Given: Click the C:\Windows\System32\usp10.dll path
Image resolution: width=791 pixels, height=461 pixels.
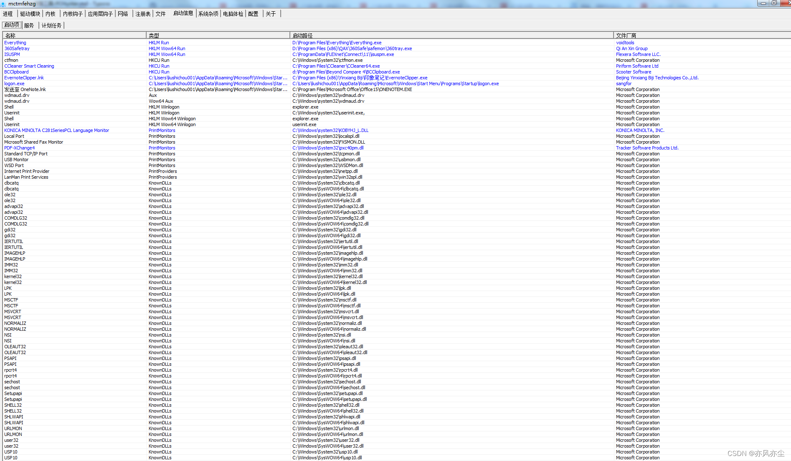Looking at the screenshot, I should pyautogui.click(x=325, y=452).
